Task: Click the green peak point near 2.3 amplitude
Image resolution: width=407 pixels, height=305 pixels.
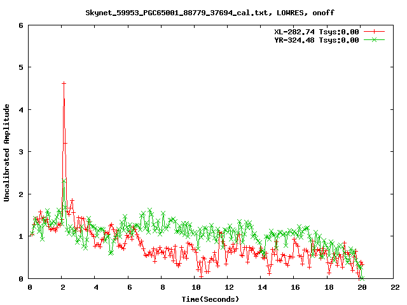Action: click(x=64, y=181)
